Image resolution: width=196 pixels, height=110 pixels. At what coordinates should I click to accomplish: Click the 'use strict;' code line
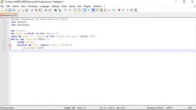[19, 22]
